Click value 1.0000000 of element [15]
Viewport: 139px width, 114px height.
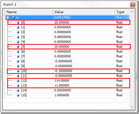[x=62, y=95]
